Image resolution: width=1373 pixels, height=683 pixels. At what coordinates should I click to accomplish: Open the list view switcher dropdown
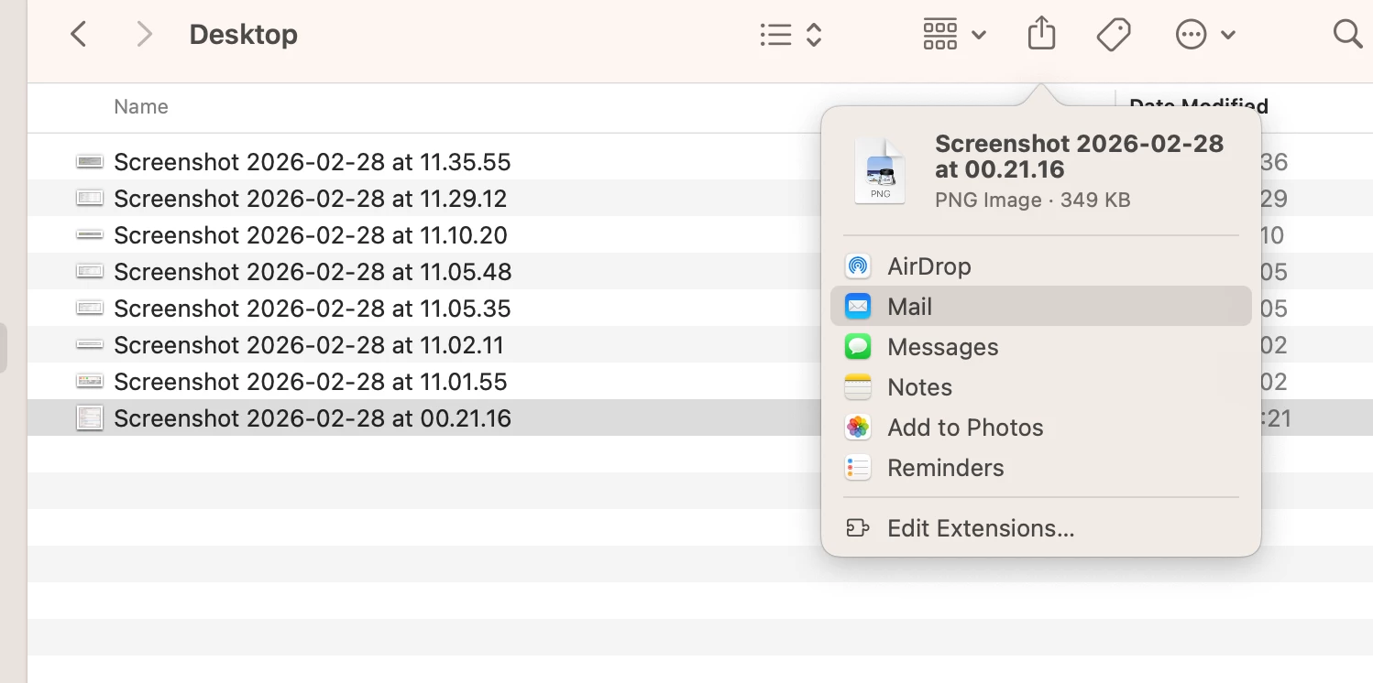[791, 35]
